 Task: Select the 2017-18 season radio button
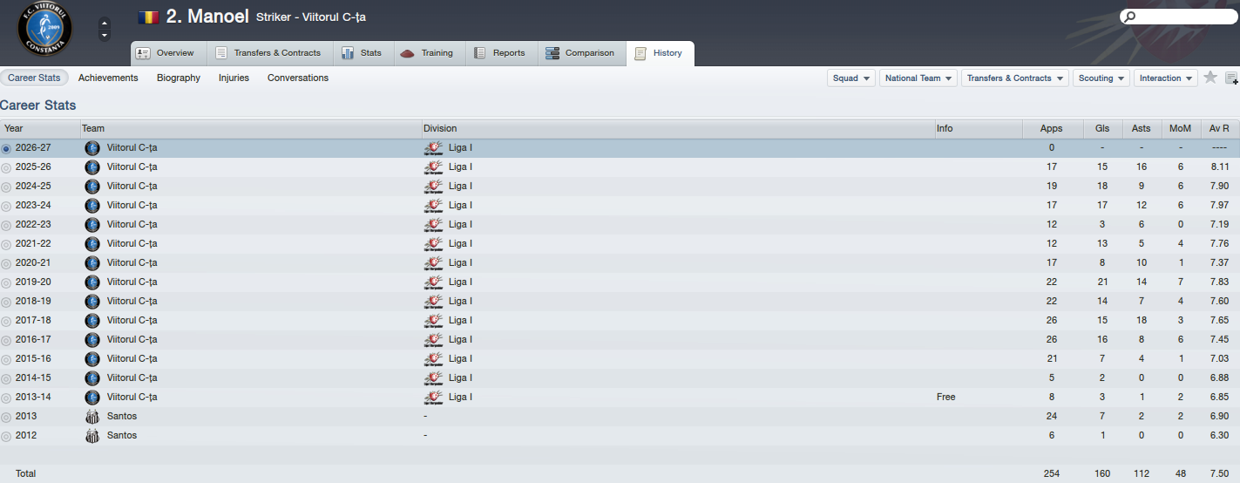coord(6,321)
